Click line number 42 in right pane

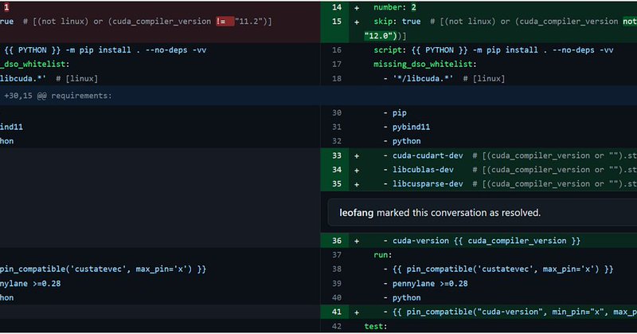tap(337, 326)
